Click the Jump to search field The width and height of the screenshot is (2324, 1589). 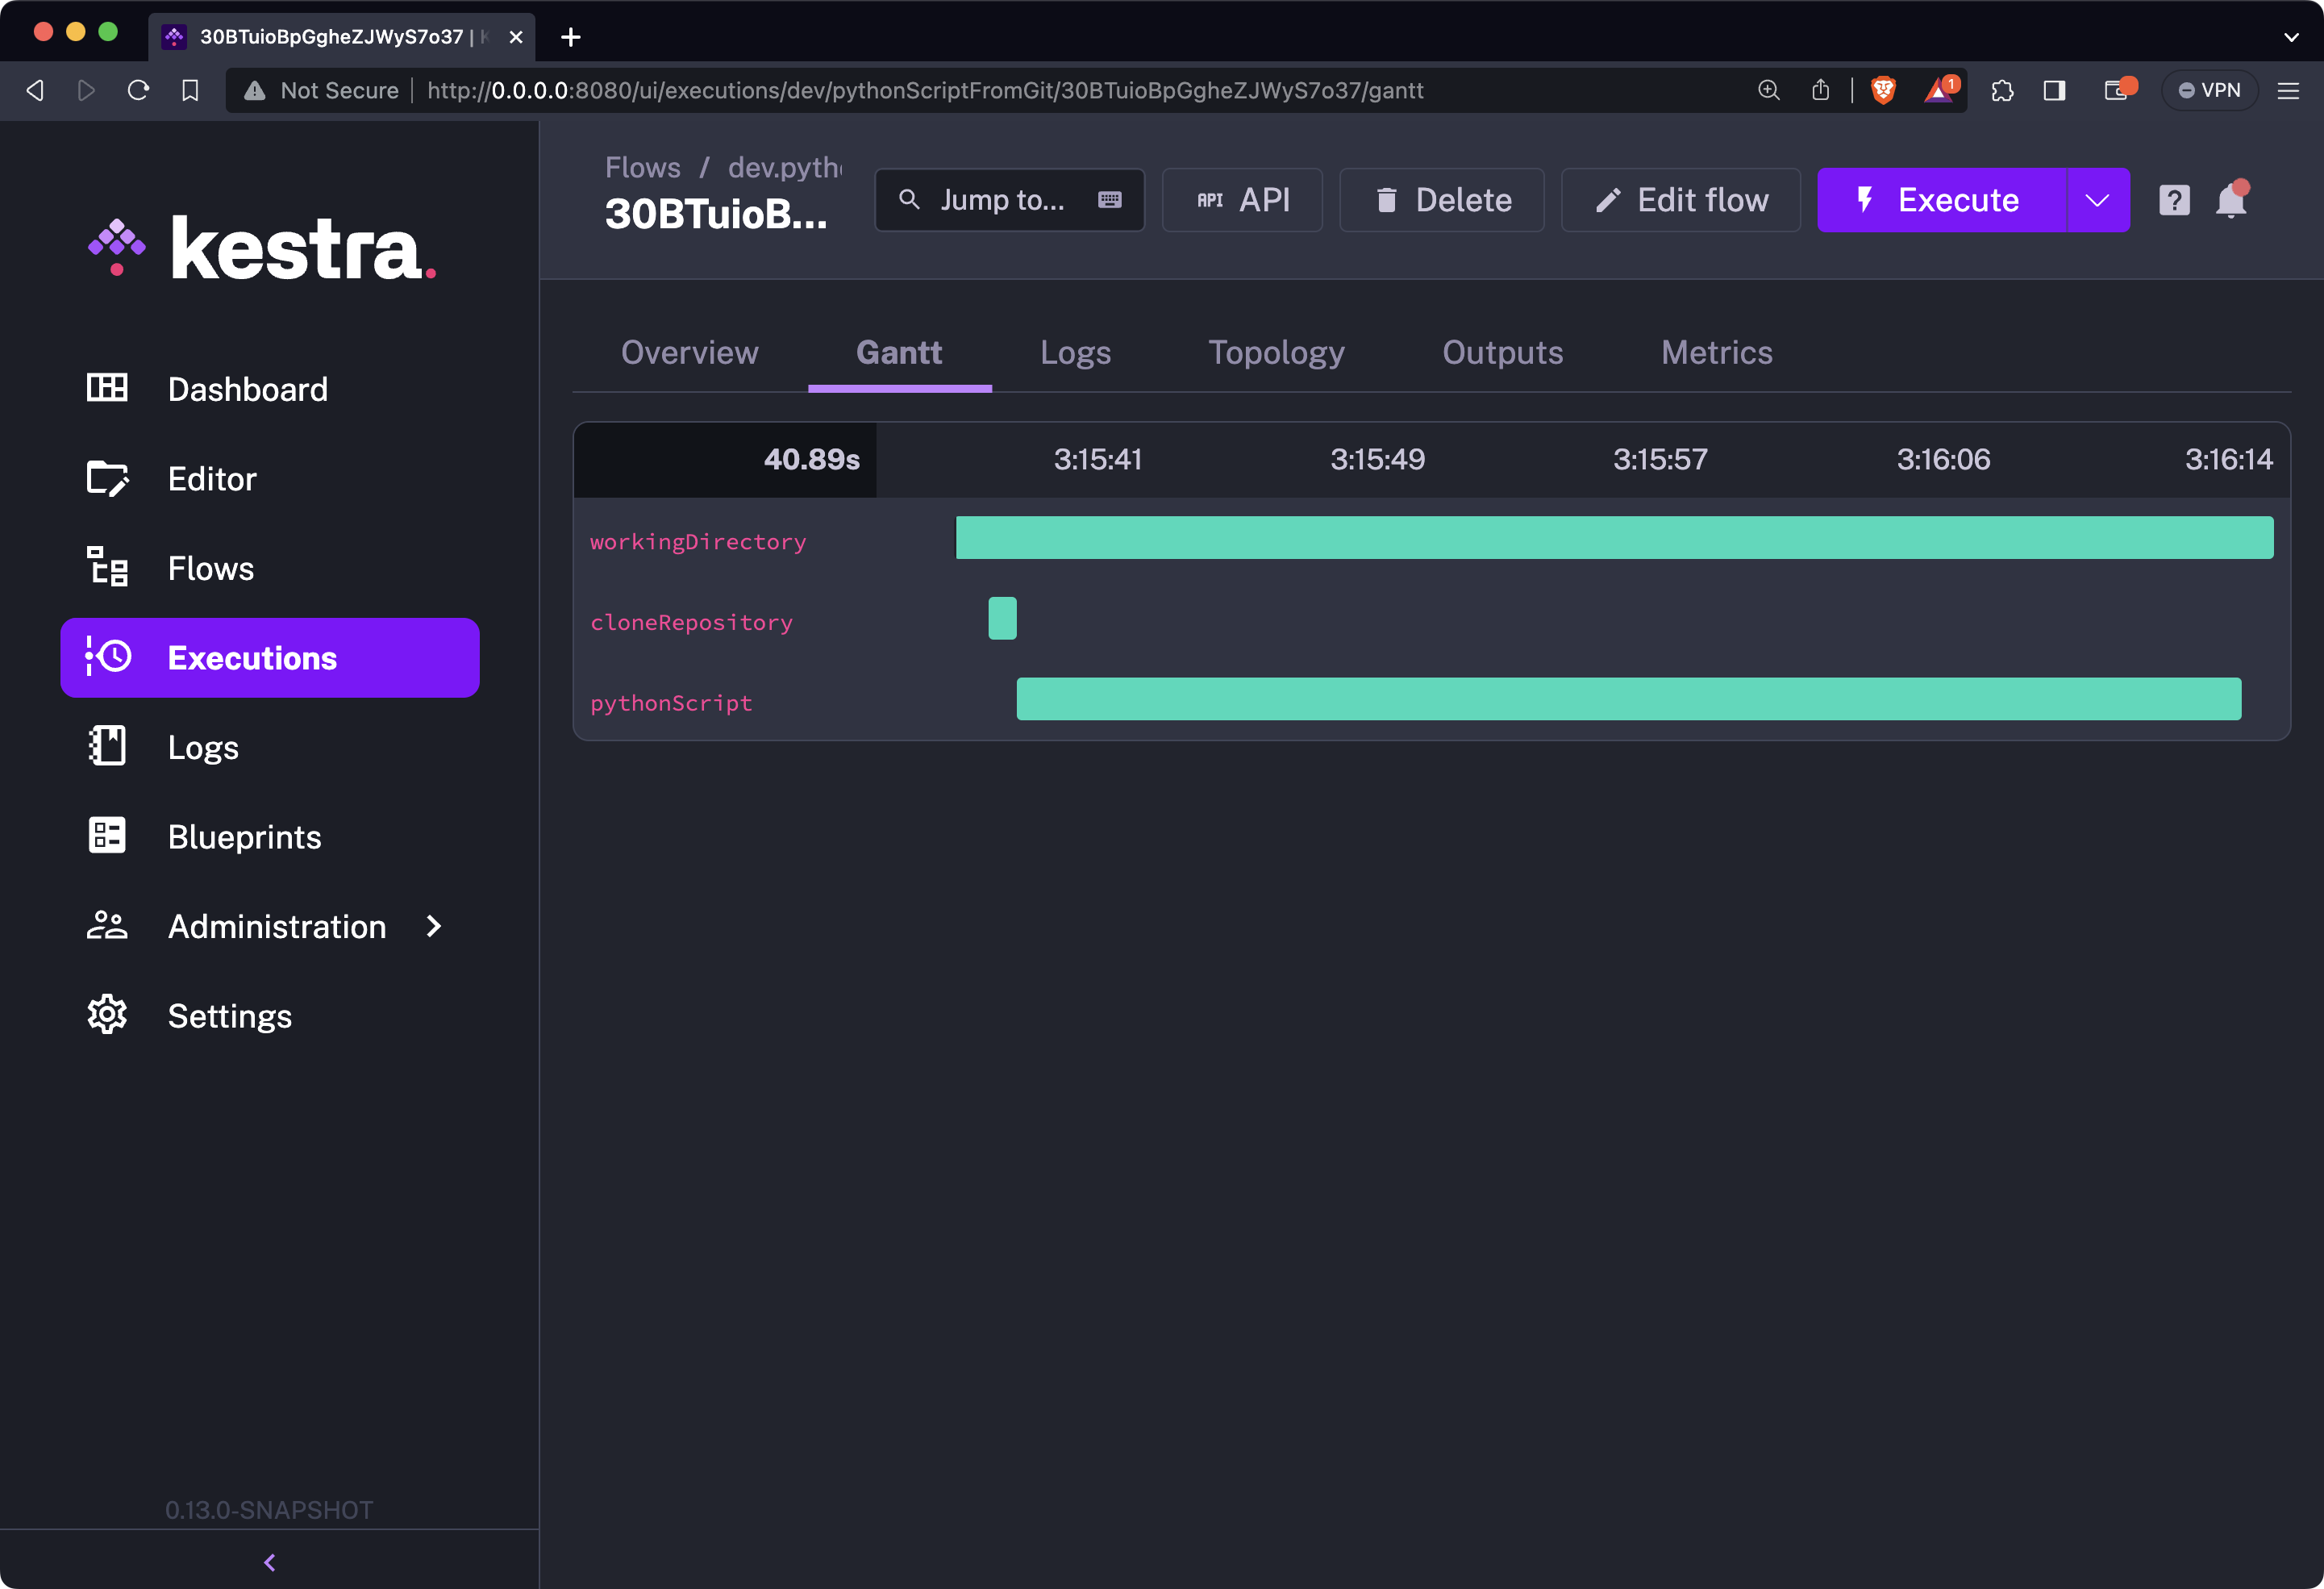click(1008, 201)
